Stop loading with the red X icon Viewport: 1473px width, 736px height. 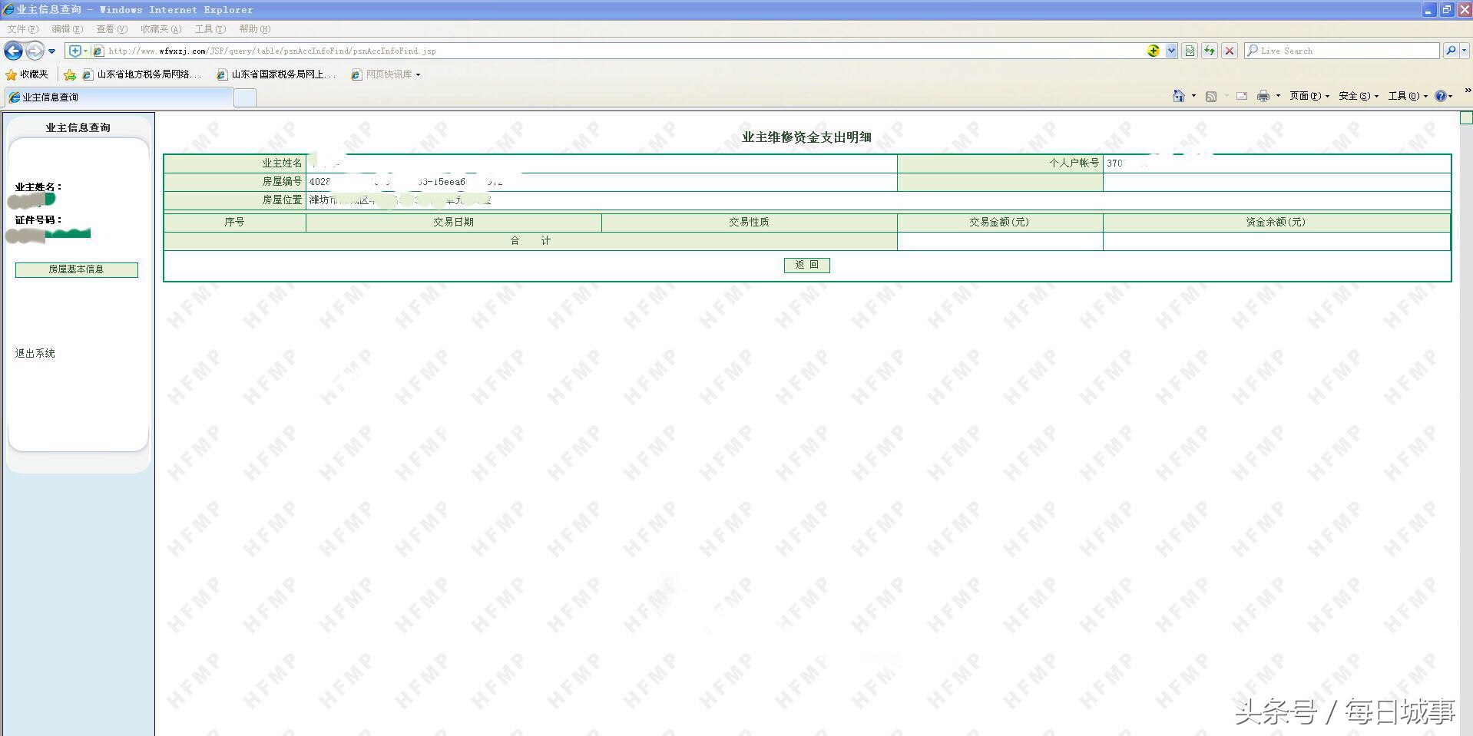(1230, 51)
